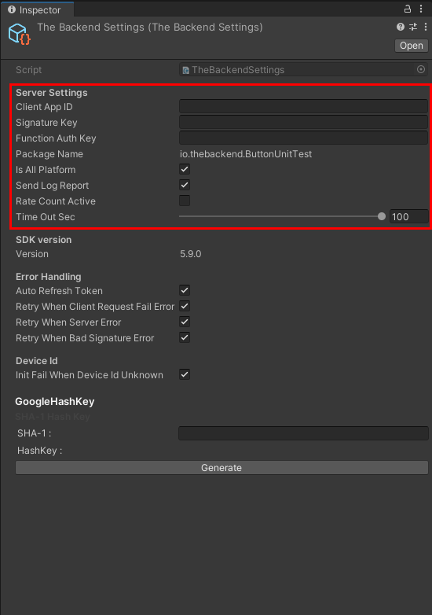The height and width of the screenshot is (615, 432).
Task: Click the HashKey label
Action: 39,451
